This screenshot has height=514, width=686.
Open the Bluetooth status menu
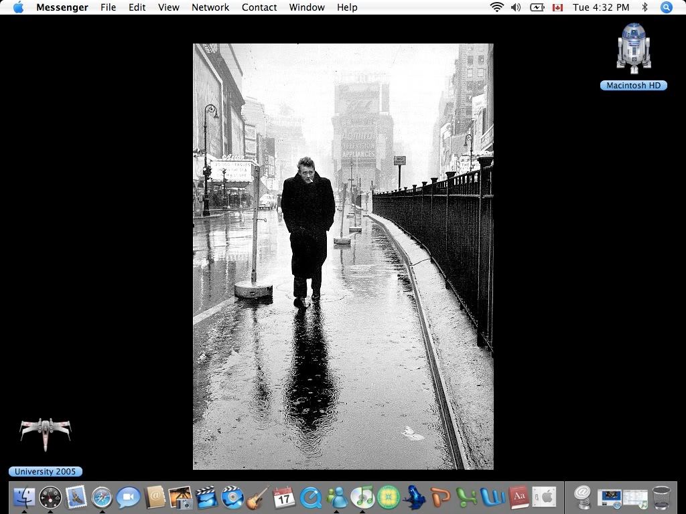click(x=644, y=7)
